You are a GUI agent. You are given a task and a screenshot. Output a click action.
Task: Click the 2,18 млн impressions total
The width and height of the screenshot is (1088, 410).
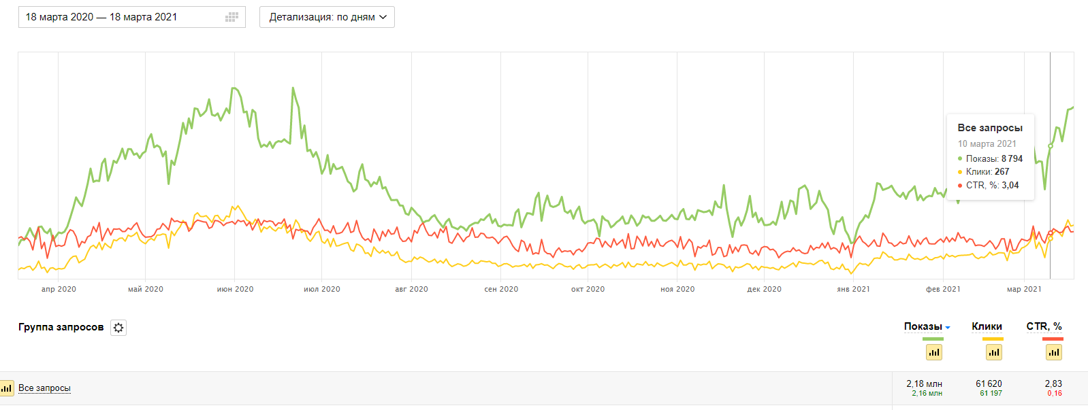[924, 384]
